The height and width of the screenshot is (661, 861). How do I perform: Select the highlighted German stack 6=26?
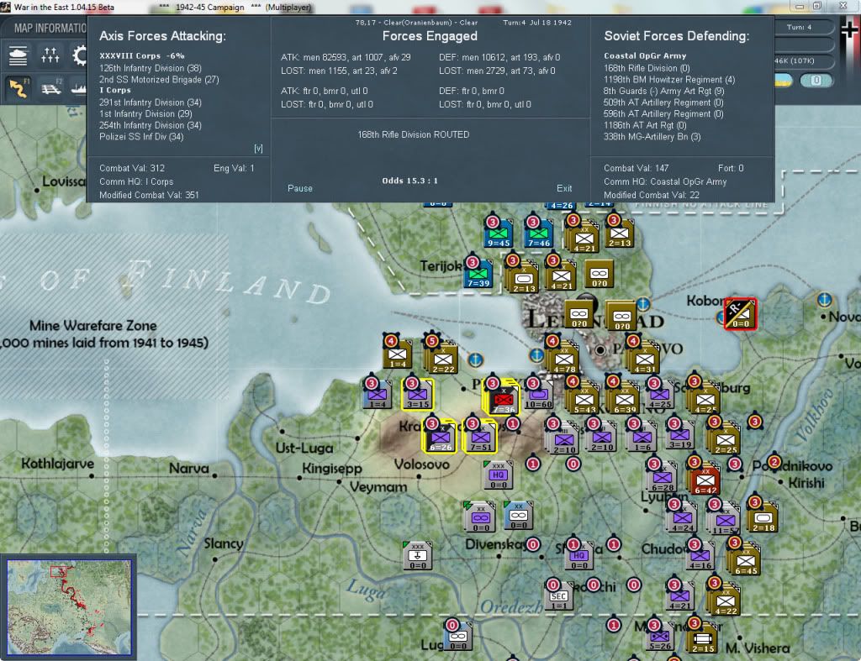(440, 437)
